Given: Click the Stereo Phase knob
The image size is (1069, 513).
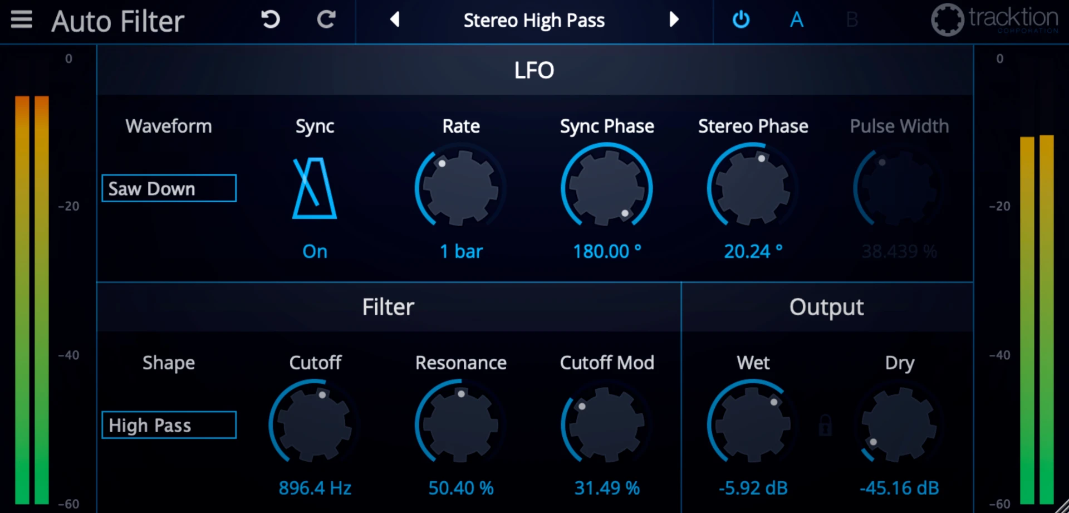Looking at the screenshot, I should point(753,188).
